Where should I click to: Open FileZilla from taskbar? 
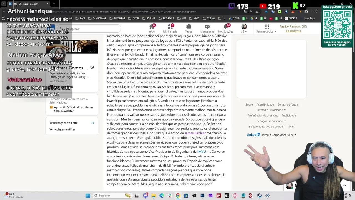pos(219,196)
